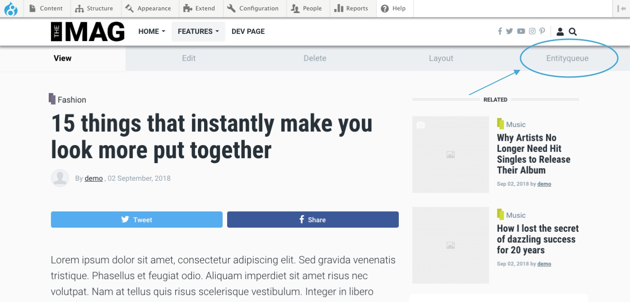This screenshot has width=630, height=302.
Task: Open the Fashion category link
Action: pos(72,100)
